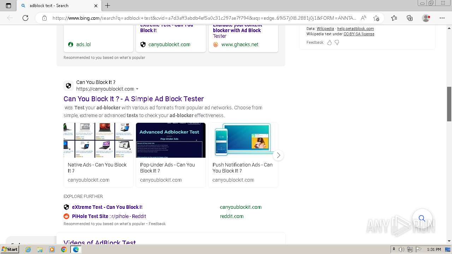Click the address bar URL field

(x=204, y=18)
